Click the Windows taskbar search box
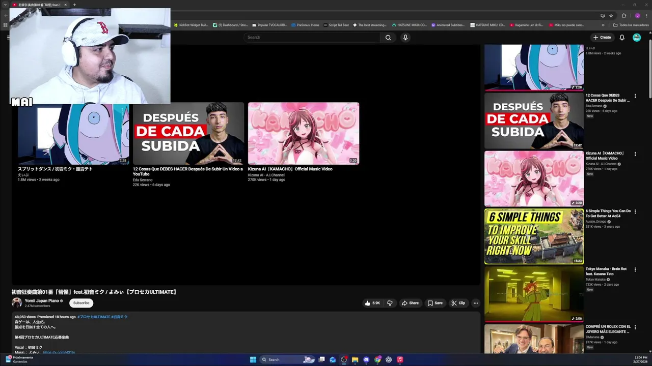Image resolution: width=652 pixels, height=366 pixels. 288,359
